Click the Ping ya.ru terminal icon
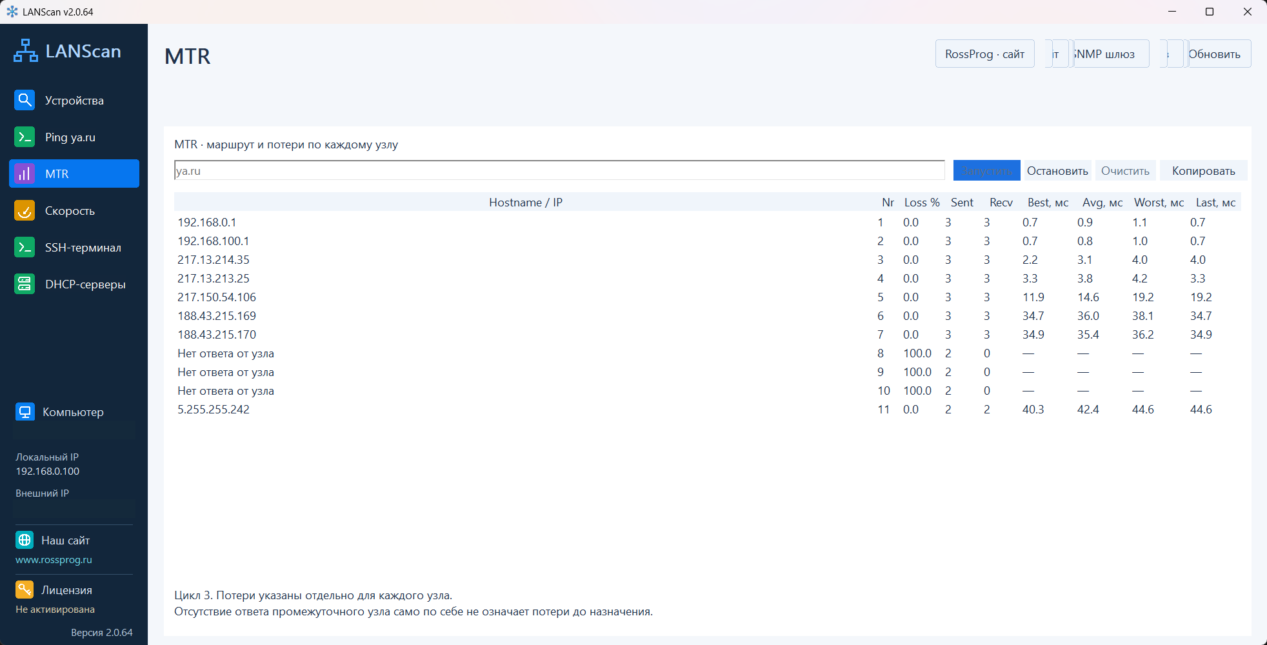The height and width of the screenshot is (645, 1267). pos(25,137)
